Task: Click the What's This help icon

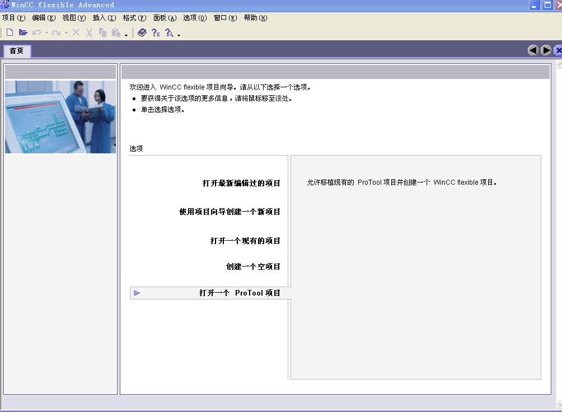Action: point(156,33)
